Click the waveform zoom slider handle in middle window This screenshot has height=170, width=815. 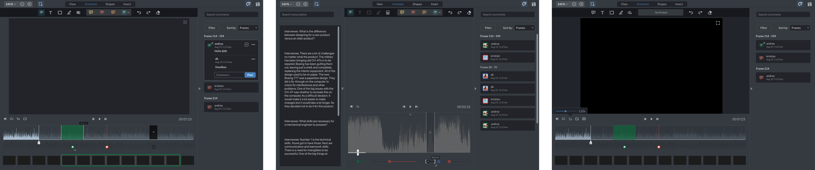pyautogui.click(x=358, y=152)
